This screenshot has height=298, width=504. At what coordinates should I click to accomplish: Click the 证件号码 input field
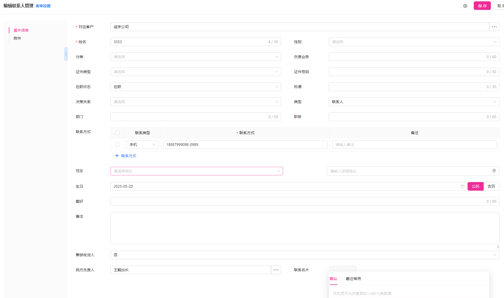point(414,72)
